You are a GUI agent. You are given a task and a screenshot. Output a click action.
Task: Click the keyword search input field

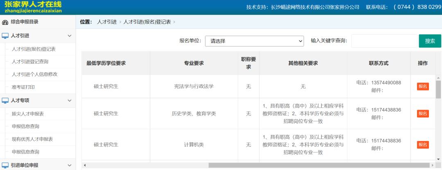tap(384, 41)
